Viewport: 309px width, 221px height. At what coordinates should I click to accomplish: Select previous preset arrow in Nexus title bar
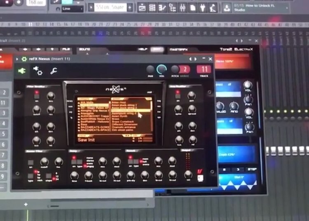pyautogui.click(x=190, y=59)
